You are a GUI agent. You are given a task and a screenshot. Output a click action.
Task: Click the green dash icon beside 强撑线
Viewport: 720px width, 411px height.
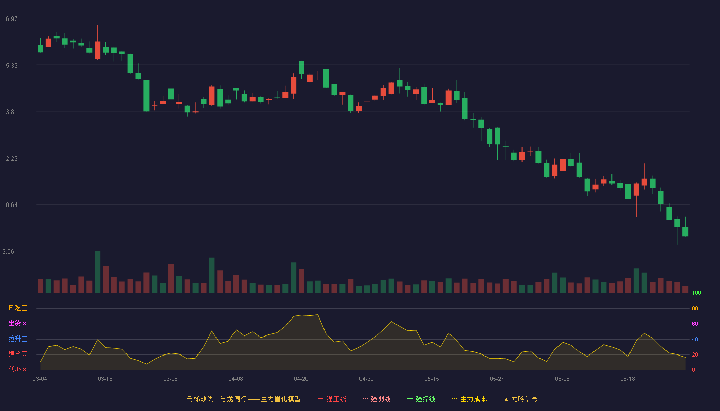[410, 399]
